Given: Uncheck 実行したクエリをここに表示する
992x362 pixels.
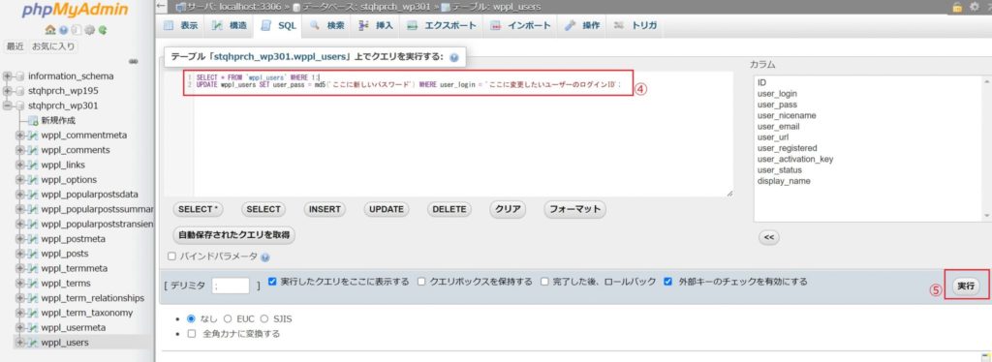Looking at the screenshot, I should coord(272,282).
